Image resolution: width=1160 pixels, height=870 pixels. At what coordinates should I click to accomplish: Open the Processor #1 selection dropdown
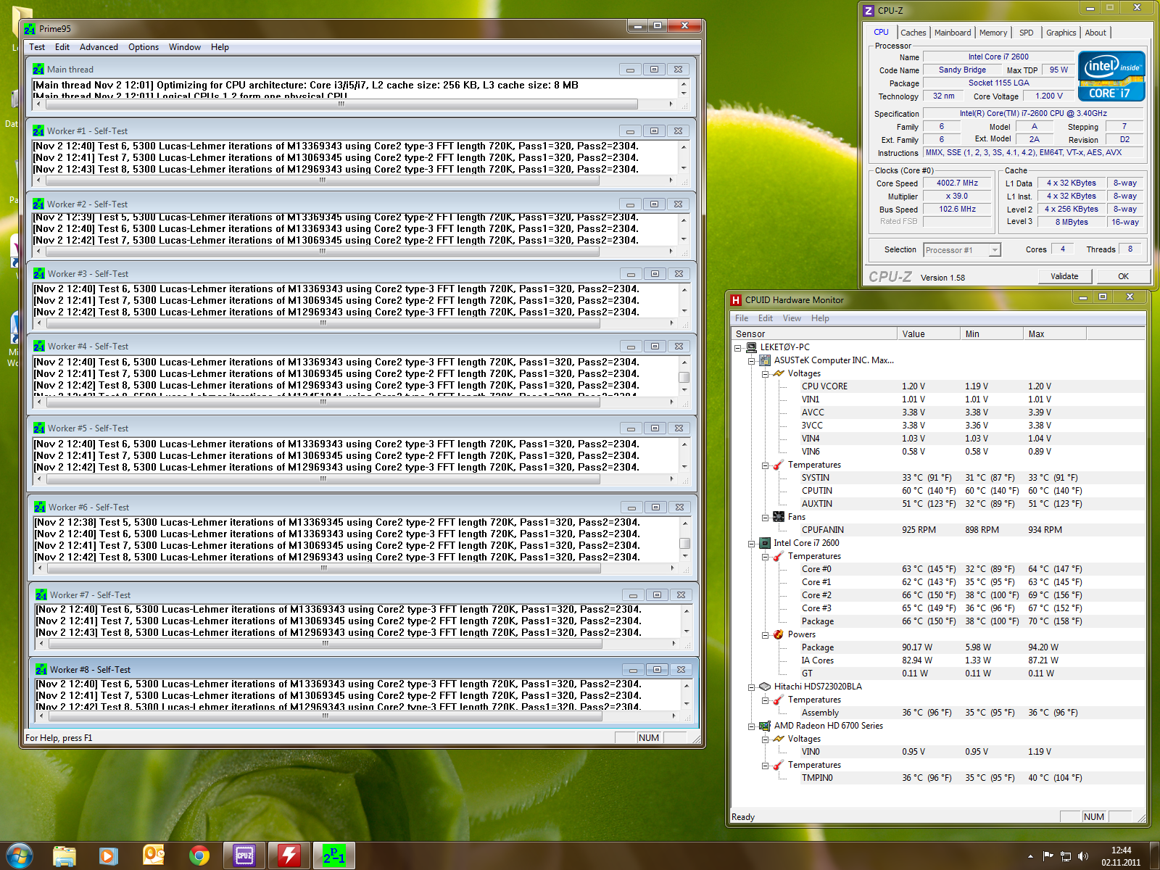coord(962,250)
